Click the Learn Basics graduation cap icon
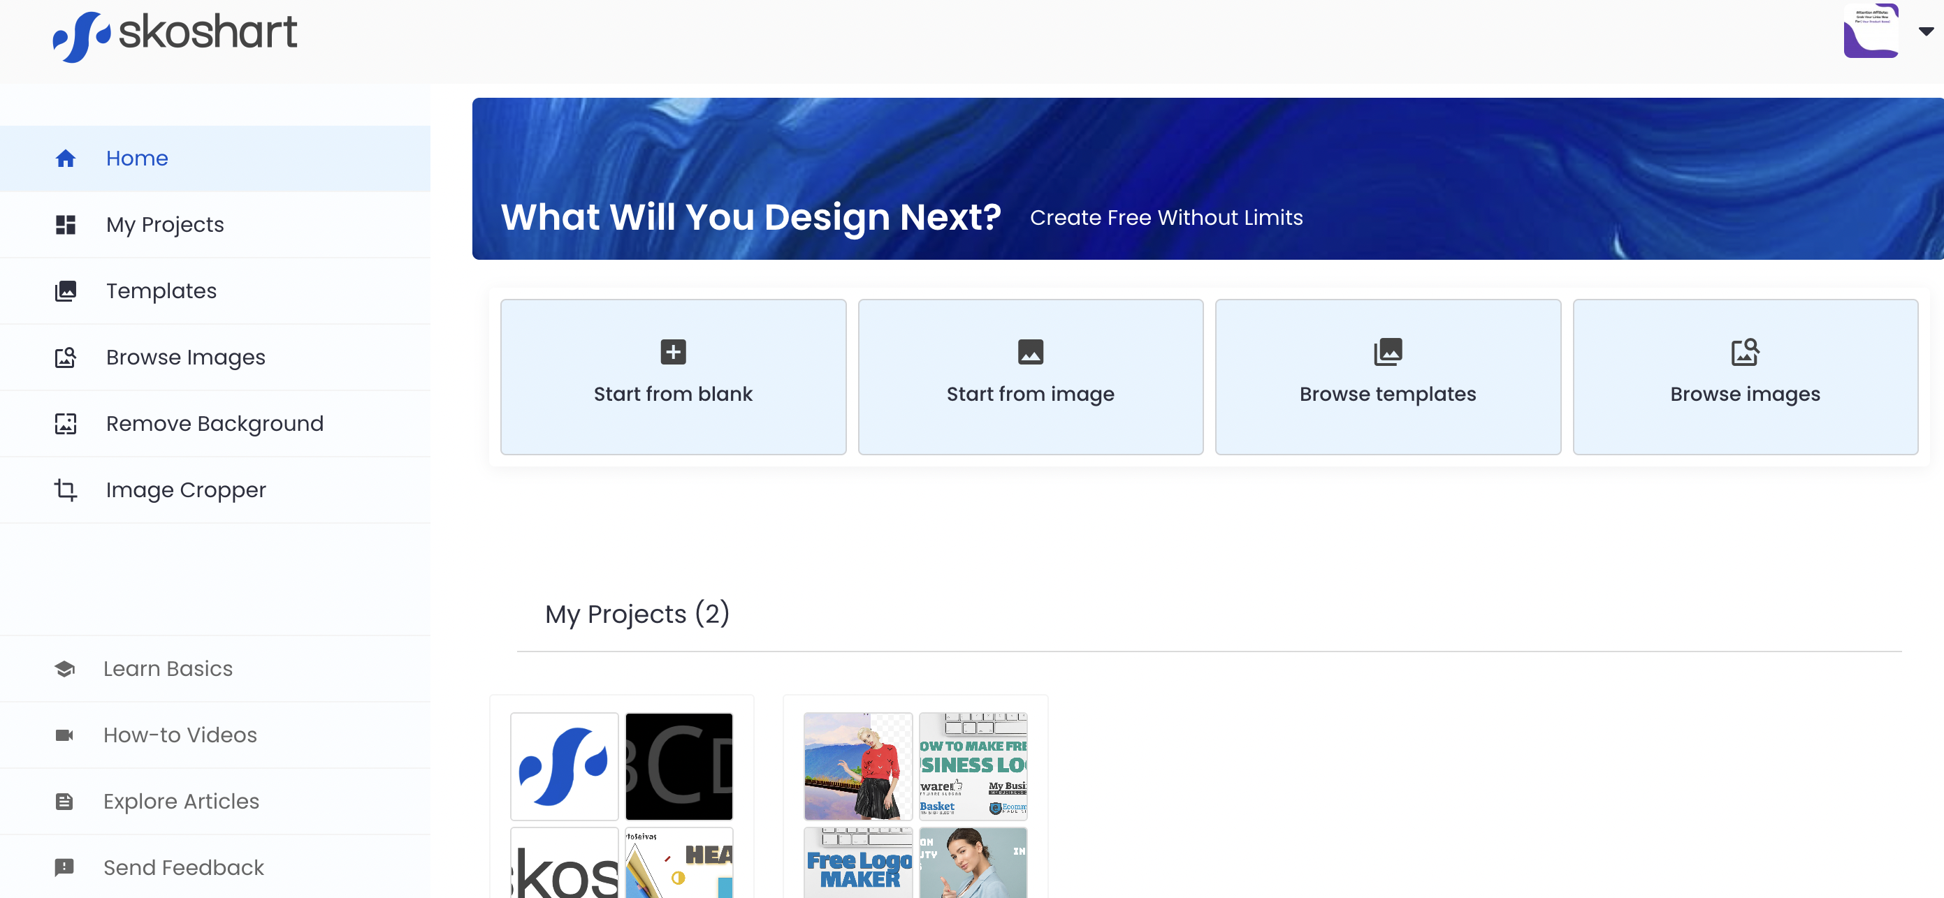This screenshot has width=1944, height=898. (x=65, y=669)
